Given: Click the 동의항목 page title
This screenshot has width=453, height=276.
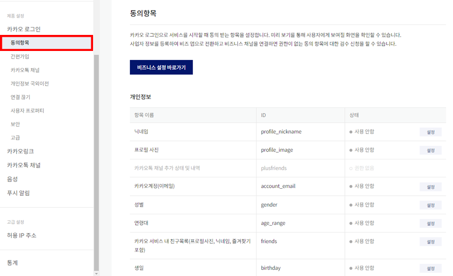Looking at the screenshot, I should pos(143,13).
